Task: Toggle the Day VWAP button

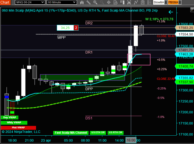Action: click(10, 117)
